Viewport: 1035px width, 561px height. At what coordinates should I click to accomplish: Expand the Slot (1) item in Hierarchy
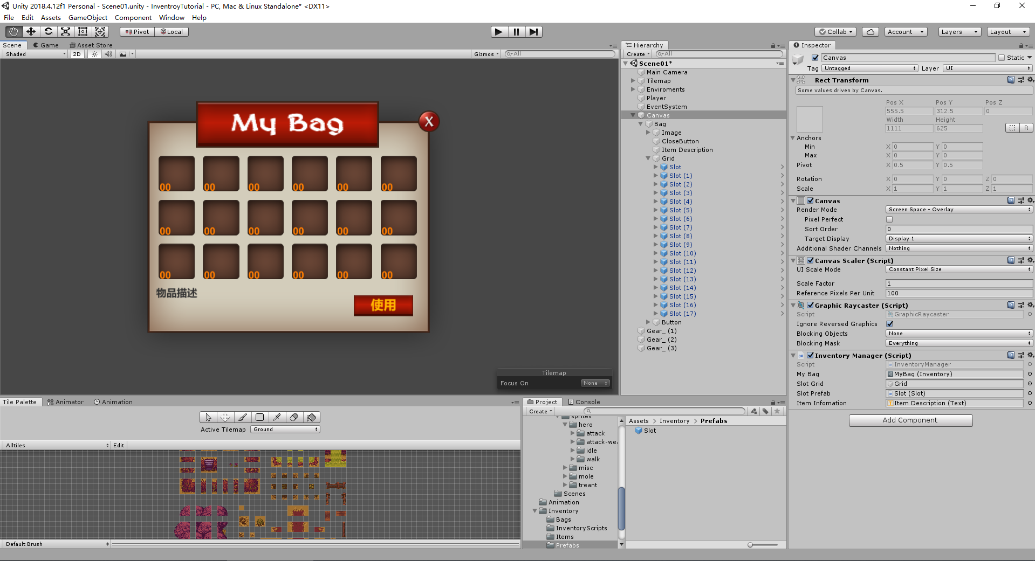coord(656,175)
